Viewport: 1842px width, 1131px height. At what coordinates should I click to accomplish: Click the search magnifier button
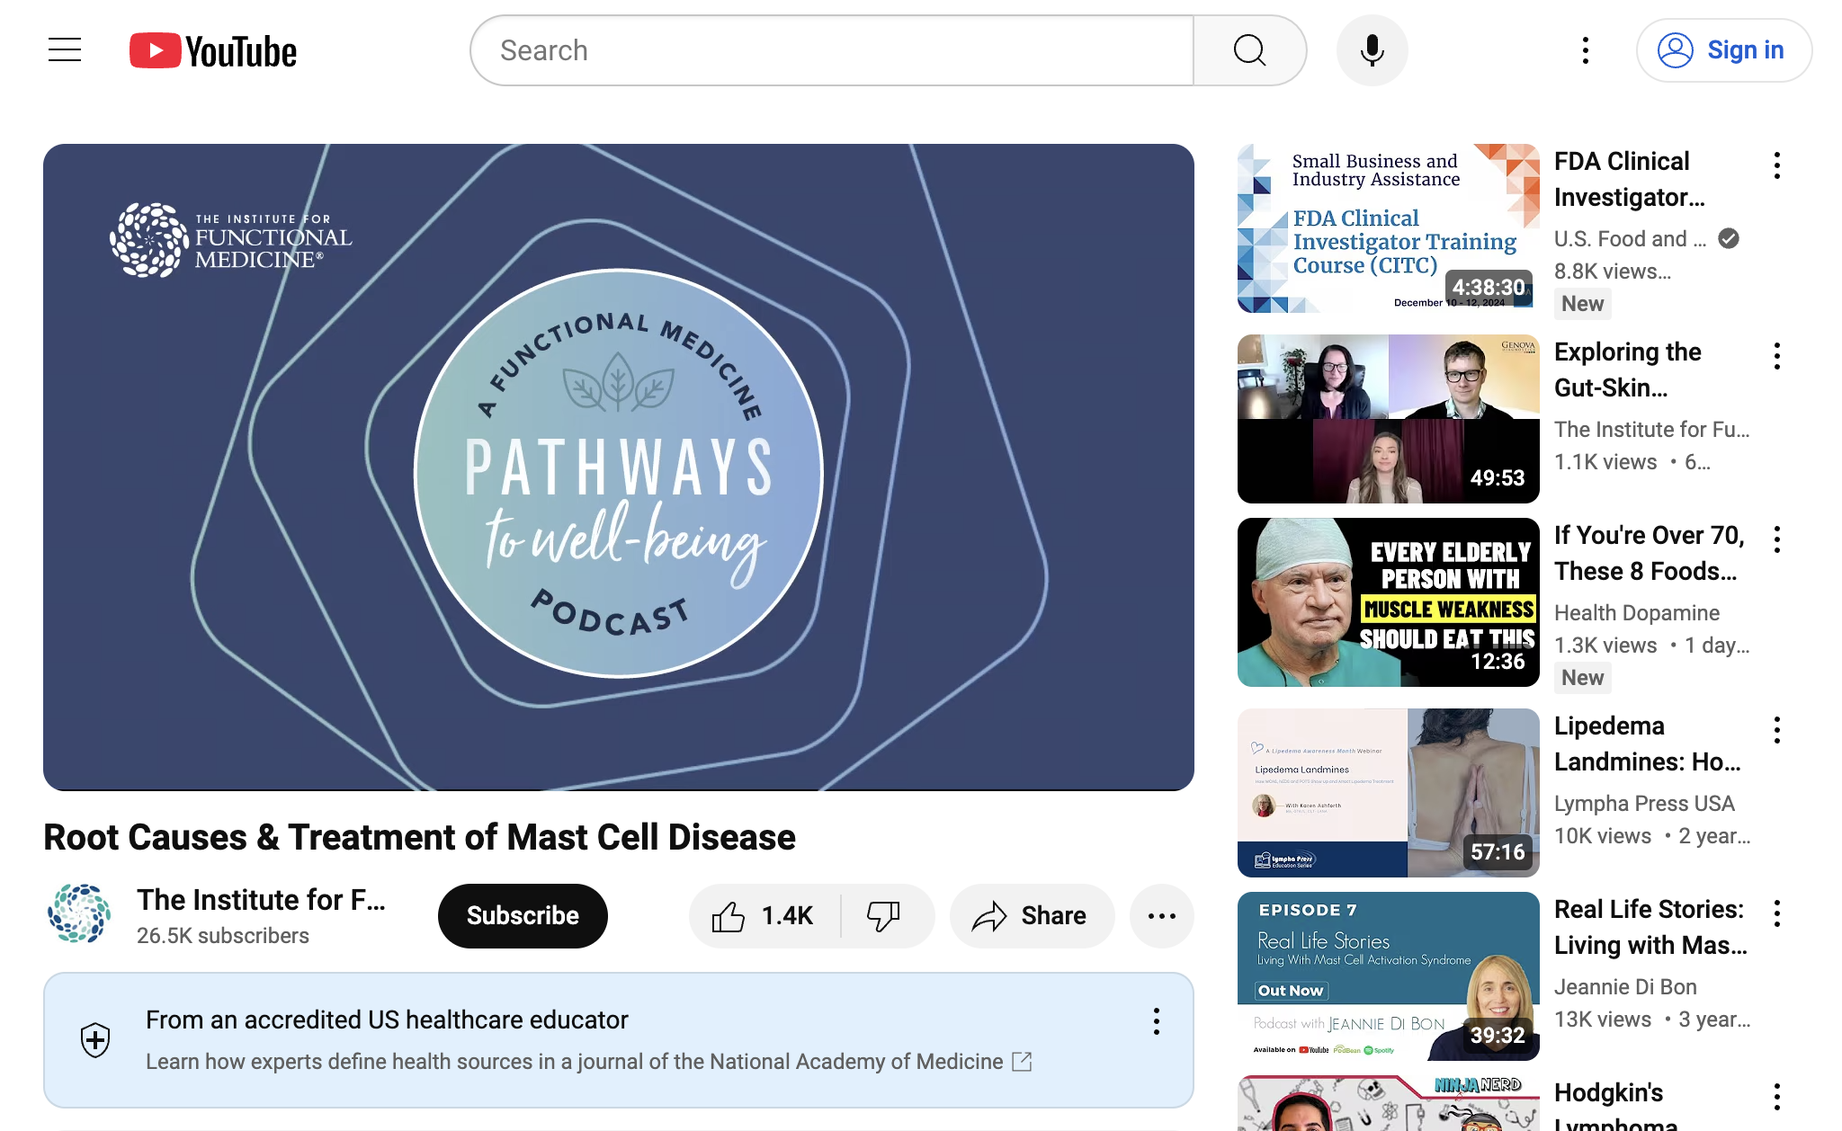pos(1249,50)
